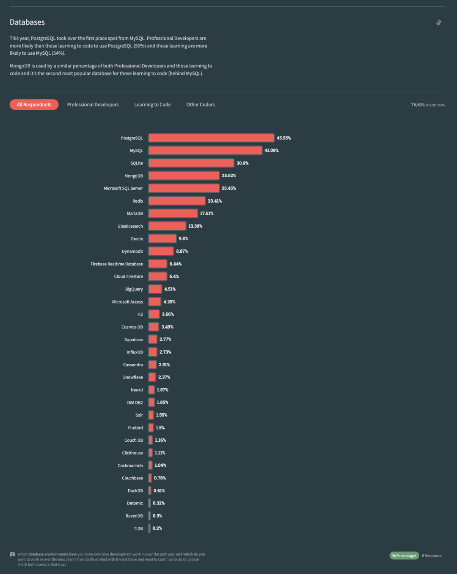Click the Databases section heading
457x574 pixels.
coord(27,22)
